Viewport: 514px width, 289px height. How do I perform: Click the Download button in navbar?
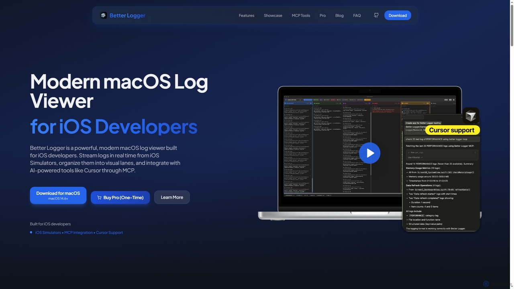click(398, 15)
